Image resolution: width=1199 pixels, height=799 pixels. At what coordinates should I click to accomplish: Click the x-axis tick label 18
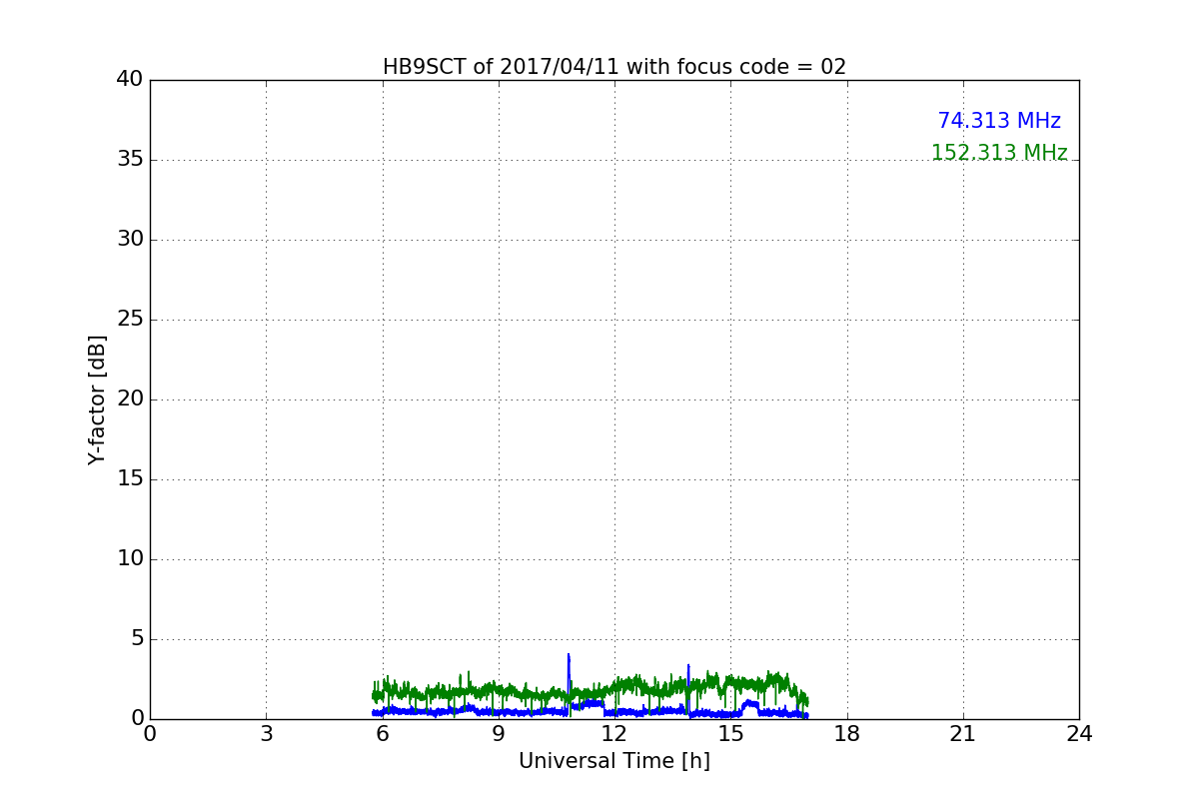pyautogui.click(x=847, y=734)
